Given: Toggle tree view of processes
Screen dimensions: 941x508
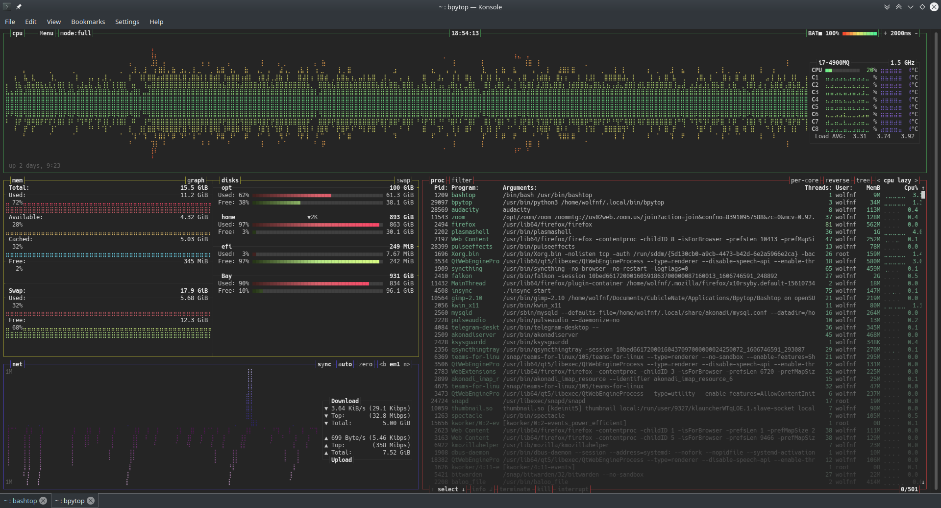Looking at the screenshot, I should [863, 180].
